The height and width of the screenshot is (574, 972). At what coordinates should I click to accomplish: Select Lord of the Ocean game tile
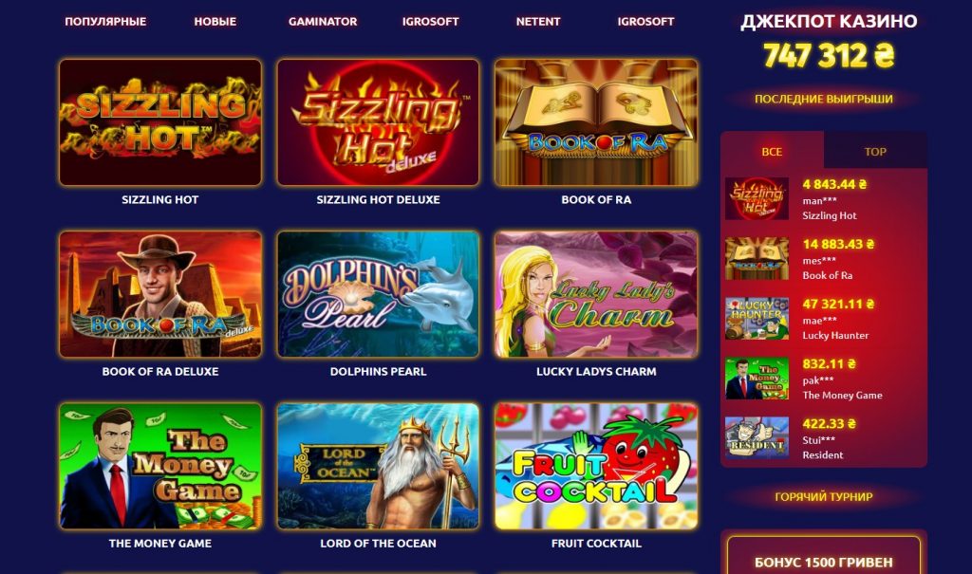pos(378,466)
